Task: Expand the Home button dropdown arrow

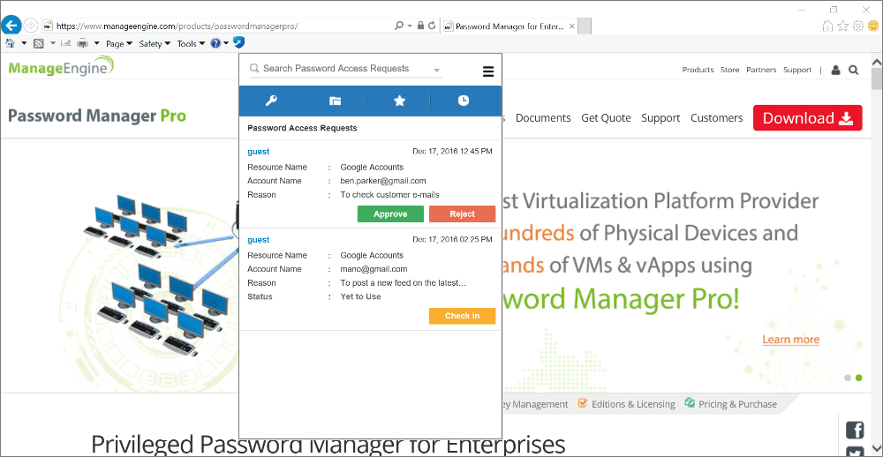Action: click(24, 43)
